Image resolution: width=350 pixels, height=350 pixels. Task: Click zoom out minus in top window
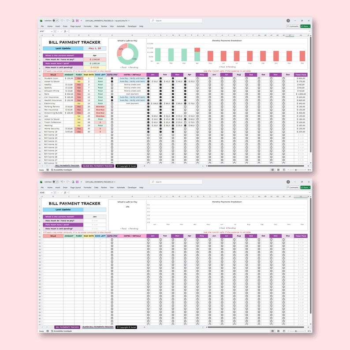[x=288, y=170]
